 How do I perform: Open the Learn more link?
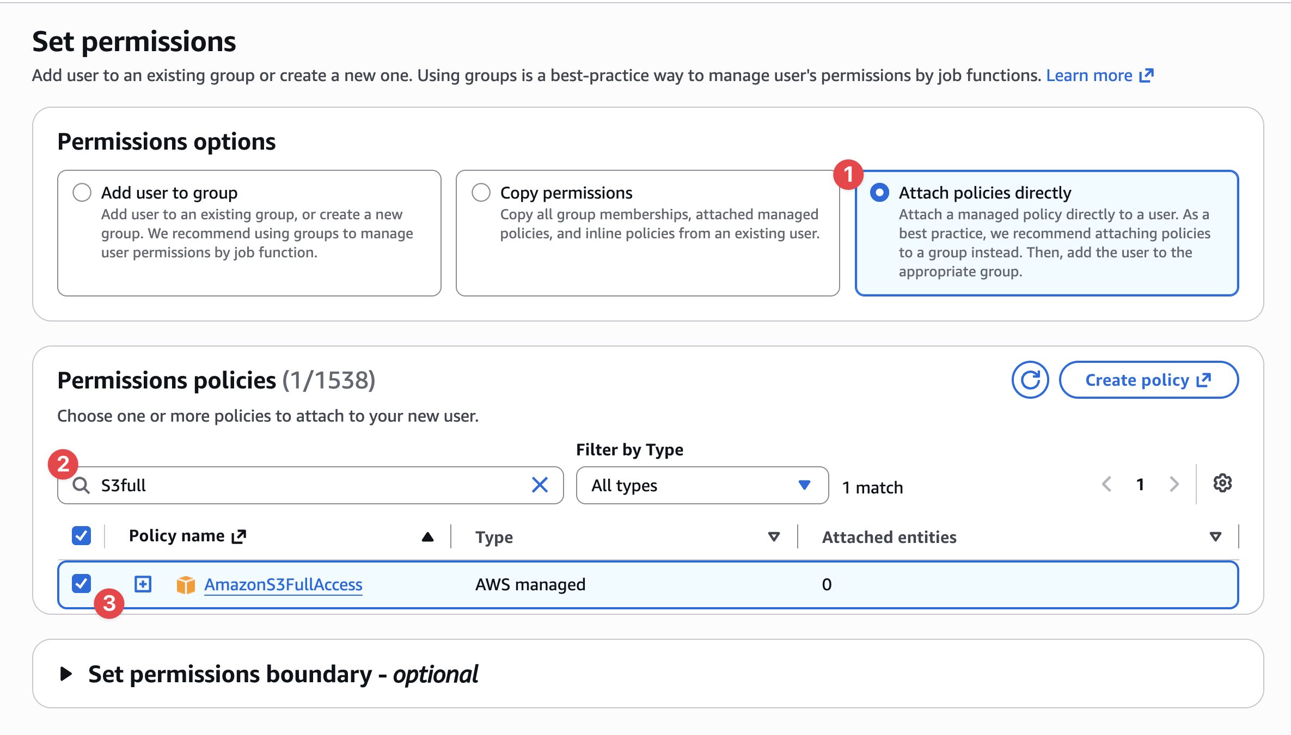pyautogui.click(x=1099, y=75)
